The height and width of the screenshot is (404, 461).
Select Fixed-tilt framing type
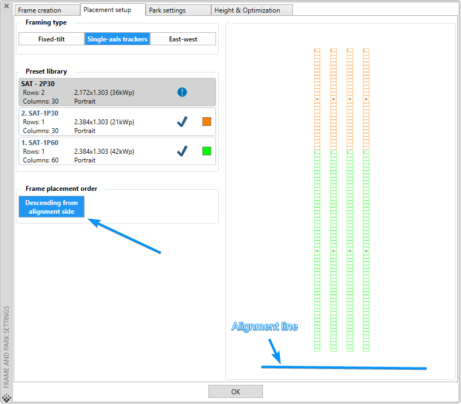coord(51,39)
